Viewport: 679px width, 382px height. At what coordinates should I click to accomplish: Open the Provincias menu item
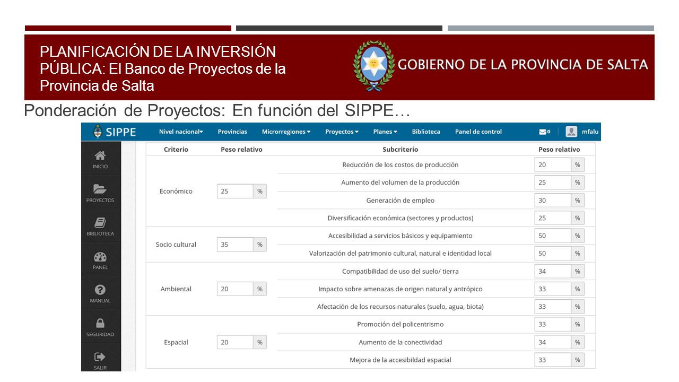click(x=232, y=132)
